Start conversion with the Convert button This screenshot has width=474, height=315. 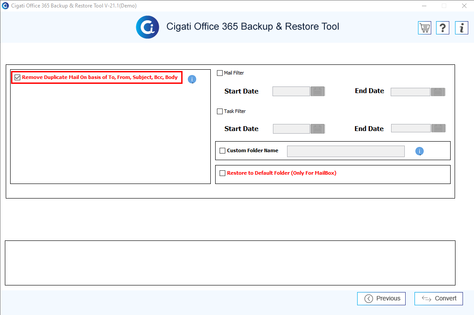tap(439, 299)
